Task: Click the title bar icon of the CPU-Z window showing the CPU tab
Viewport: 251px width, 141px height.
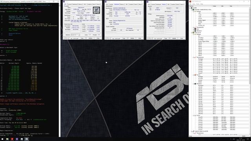Action: [64, 2]
